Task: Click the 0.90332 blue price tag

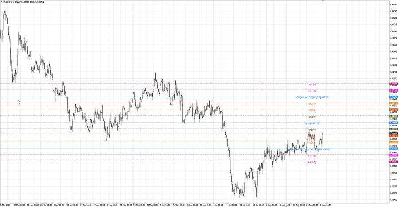Action: click(x=394, y=97)
